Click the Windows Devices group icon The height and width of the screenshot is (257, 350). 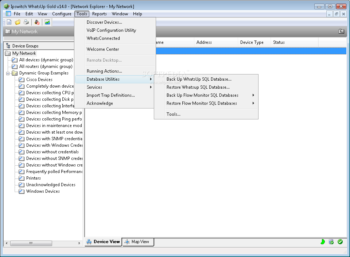click(22, 191)
